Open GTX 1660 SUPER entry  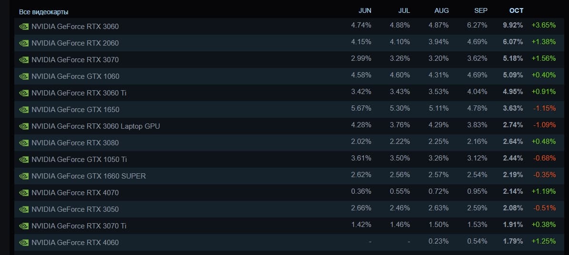coord(89,176)
